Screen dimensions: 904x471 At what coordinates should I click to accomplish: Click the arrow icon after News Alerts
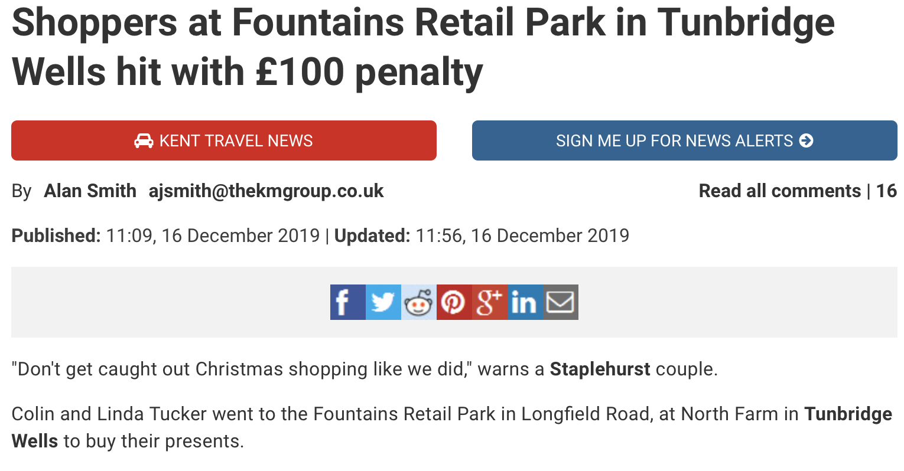click(806, 140)
